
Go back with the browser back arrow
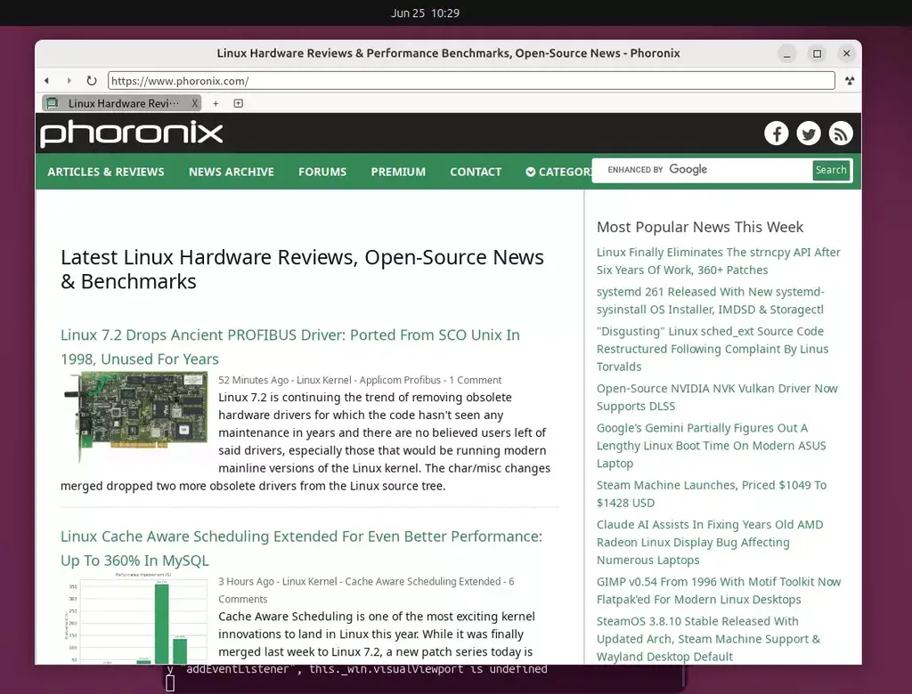(47, 81)
